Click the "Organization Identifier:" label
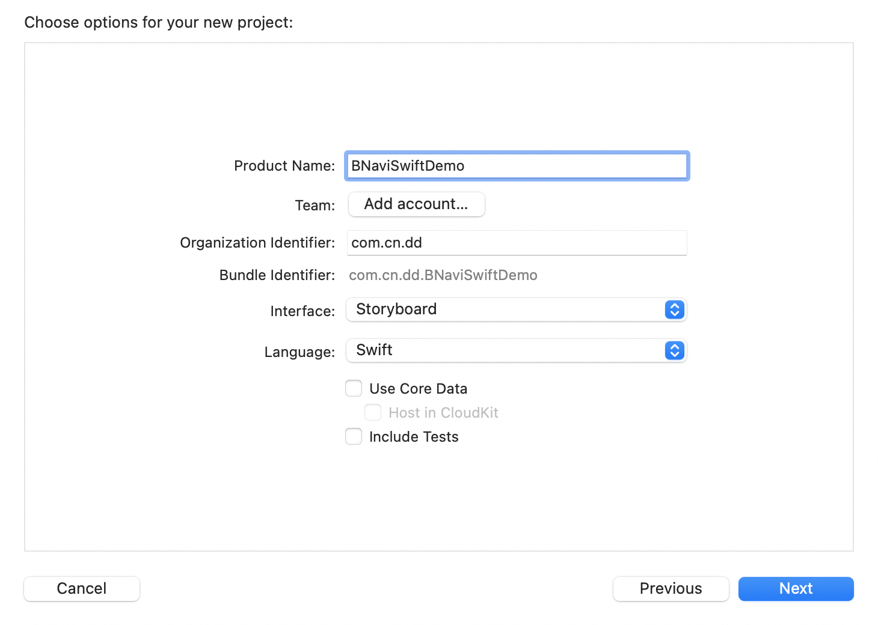This screenshot has height=625, width=878. point(257,243)
